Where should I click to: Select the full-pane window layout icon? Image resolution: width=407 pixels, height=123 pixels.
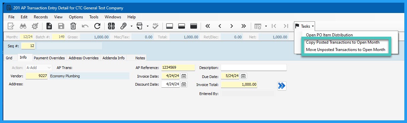tap(193, 26)
